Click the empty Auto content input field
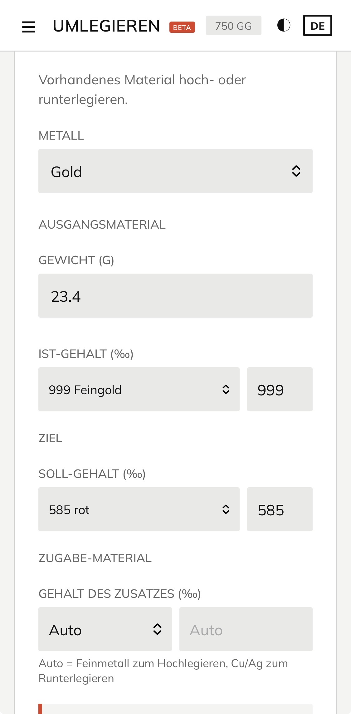The height and width of the screenshot is (714, 351). click(246, 629)
